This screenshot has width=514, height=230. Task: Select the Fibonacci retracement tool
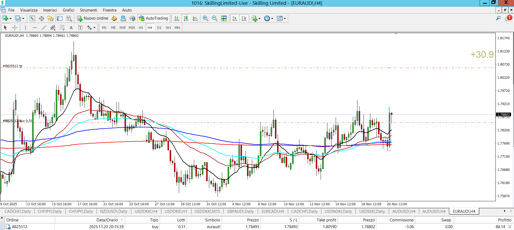pos(62,28)
